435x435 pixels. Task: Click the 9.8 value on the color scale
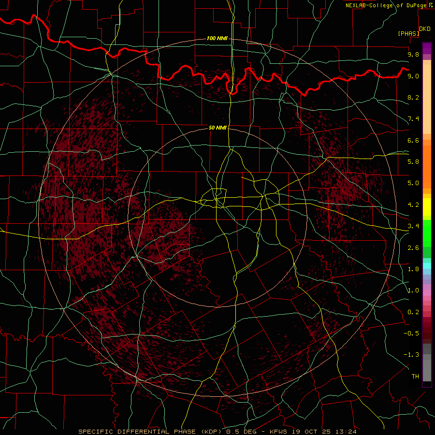[x=413, y=54]
